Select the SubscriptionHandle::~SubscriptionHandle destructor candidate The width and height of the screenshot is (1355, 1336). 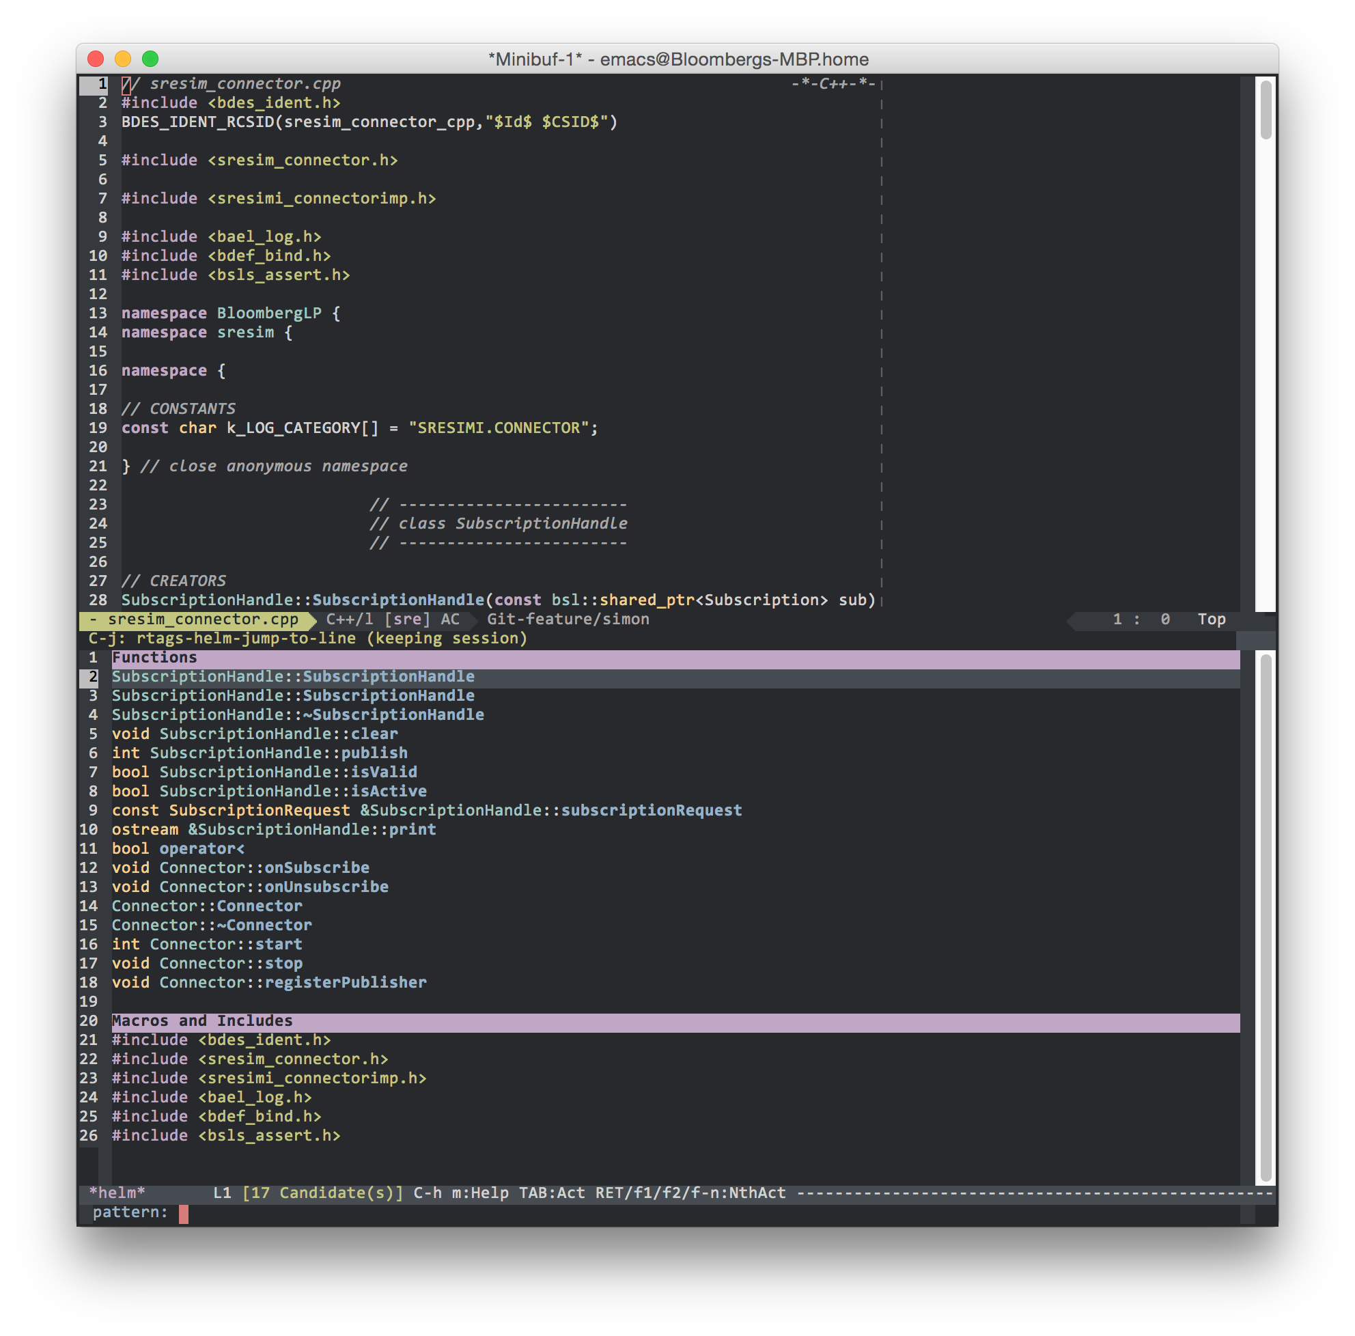coord(297,714)
